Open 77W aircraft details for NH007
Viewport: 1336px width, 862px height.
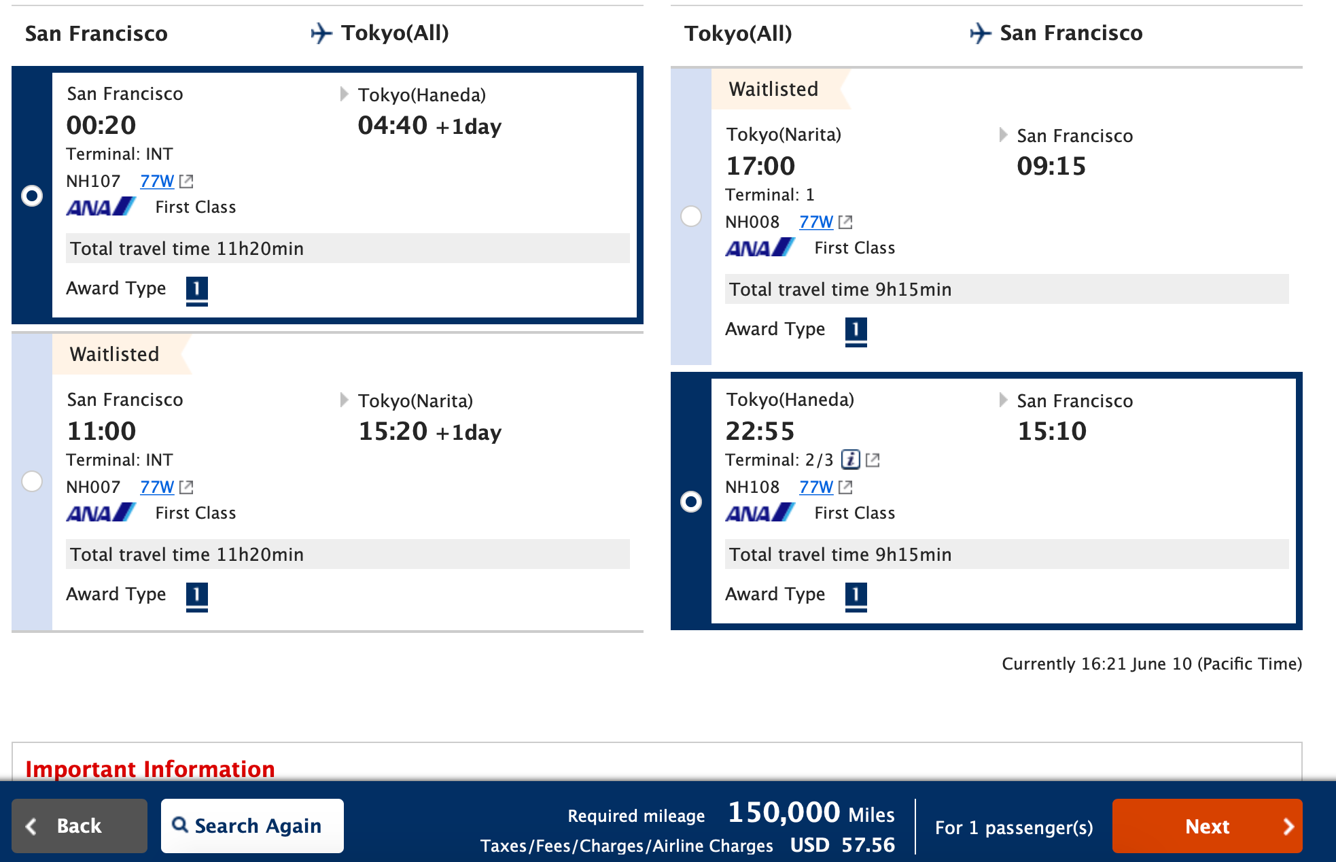[x=157, y=487]
